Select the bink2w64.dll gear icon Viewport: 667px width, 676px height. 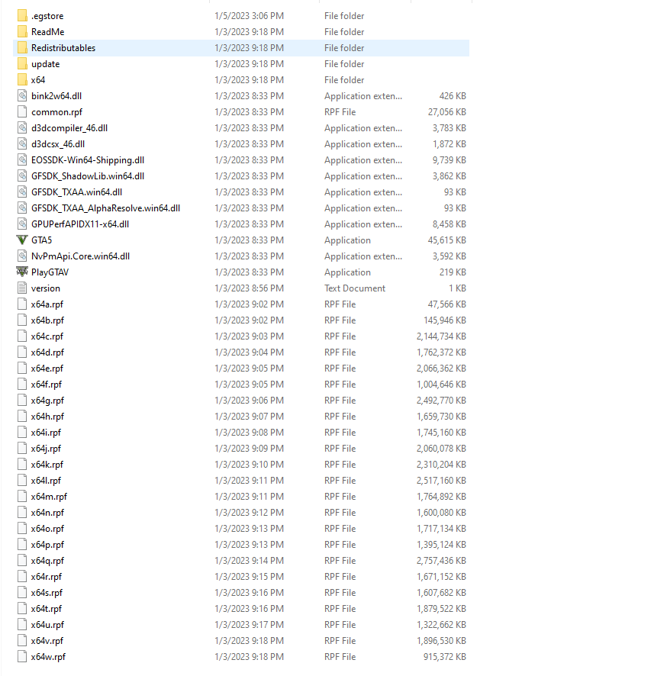[x=21, y=95]
